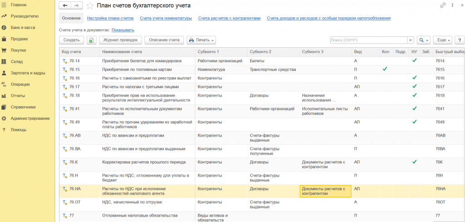Open Счета расчетов с контрагентами tab

229,18
